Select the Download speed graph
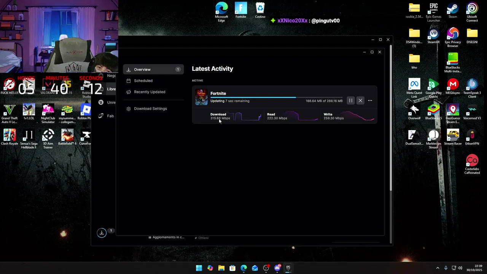 click(248, 116)
